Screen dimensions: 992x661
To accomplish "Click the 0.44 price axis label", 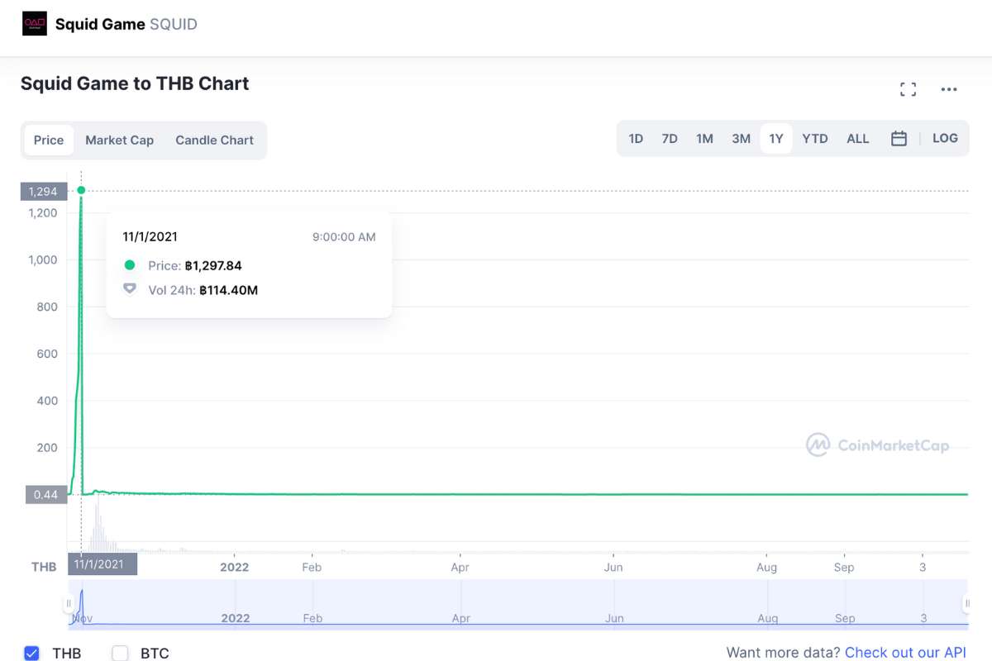I will pyautogui.click(x=46, y=495).
